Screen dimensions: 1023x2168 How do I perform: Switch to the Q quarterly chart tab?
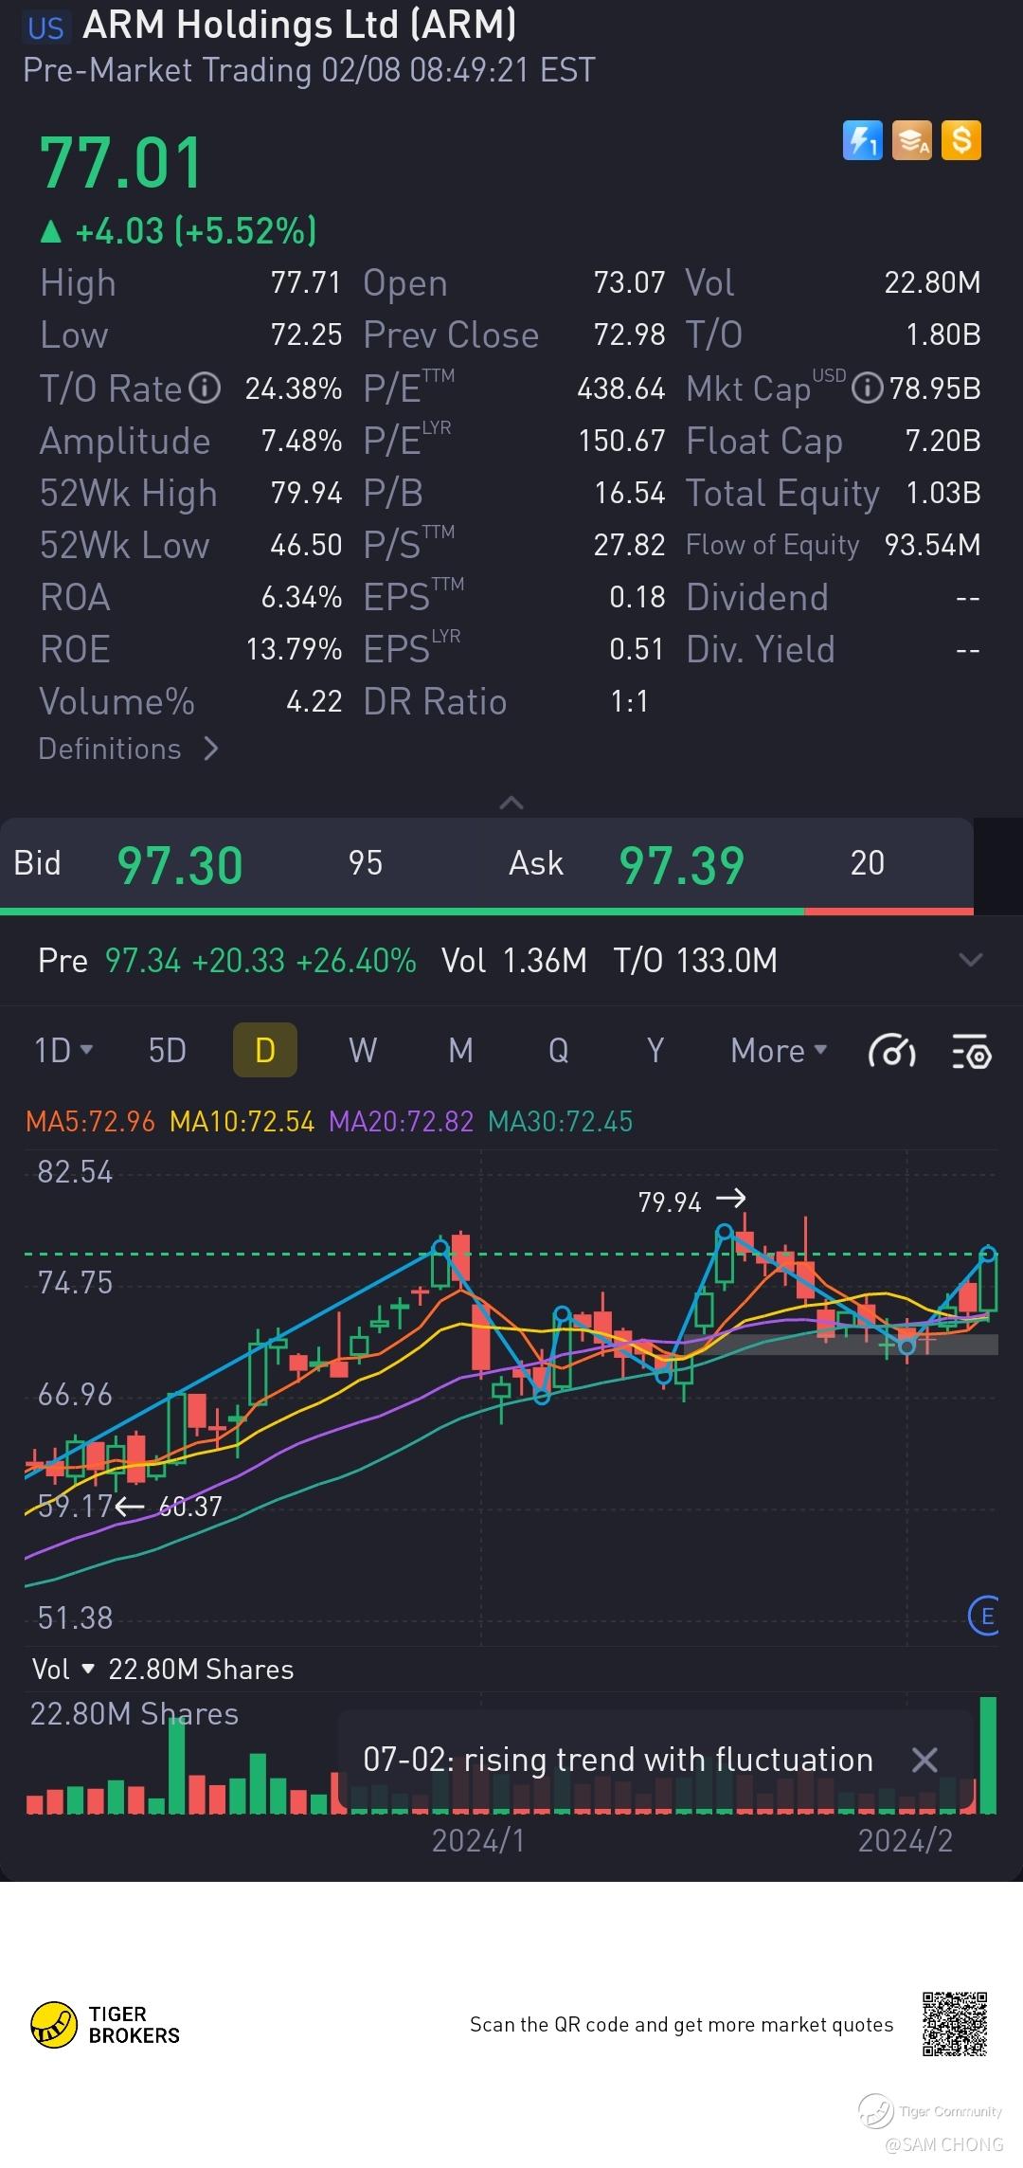[559, 1051]
